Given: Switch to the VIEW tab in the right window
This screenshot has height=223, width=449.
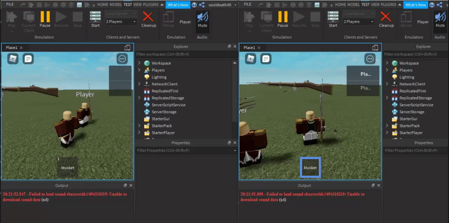Looking at the screenshot, I should point(375,4).
